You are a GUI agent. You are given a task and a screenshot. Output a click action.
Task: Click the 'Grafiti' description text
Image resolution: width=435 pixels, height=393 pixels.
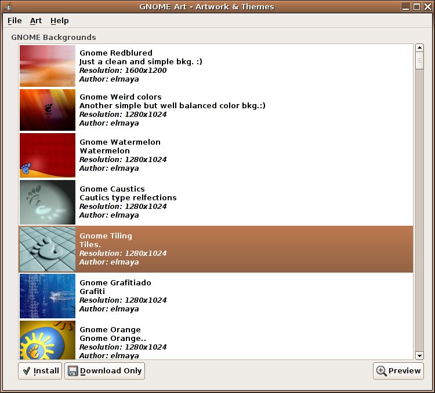tap(92, 292)
